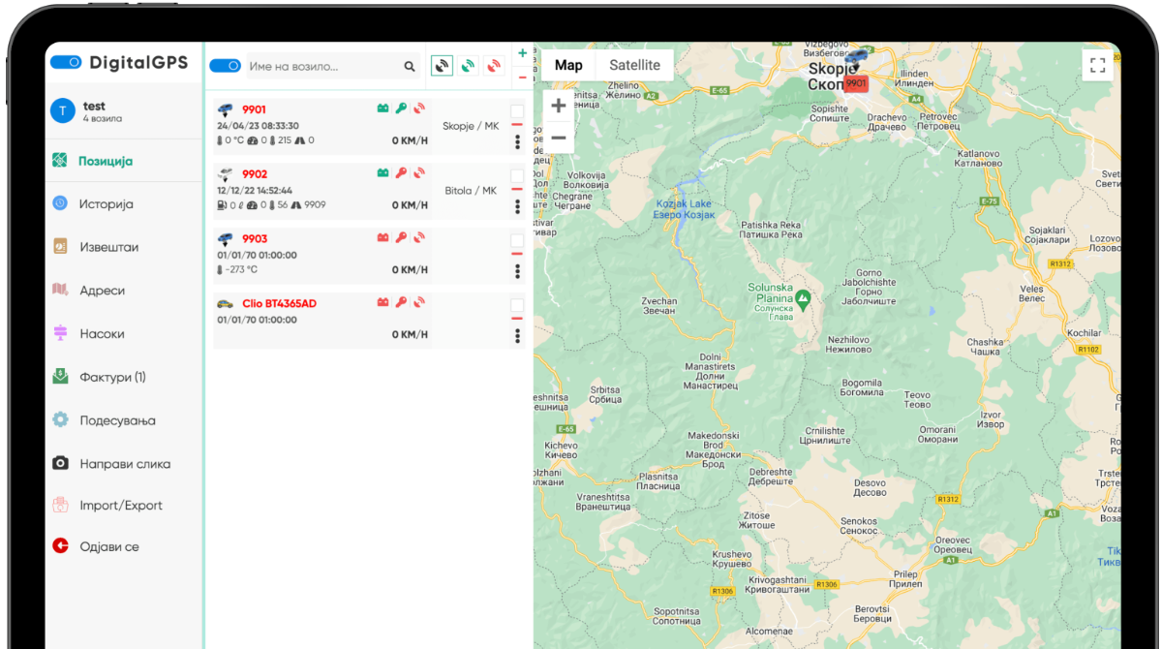Click the signal icon for Clio BT4365AD
Viewport: 1162px width, 649px height.
point(419,303)
